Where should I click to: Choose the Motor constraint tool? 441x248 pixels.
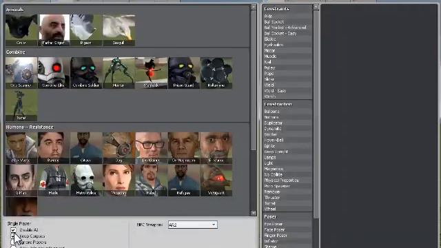(287, 50)
